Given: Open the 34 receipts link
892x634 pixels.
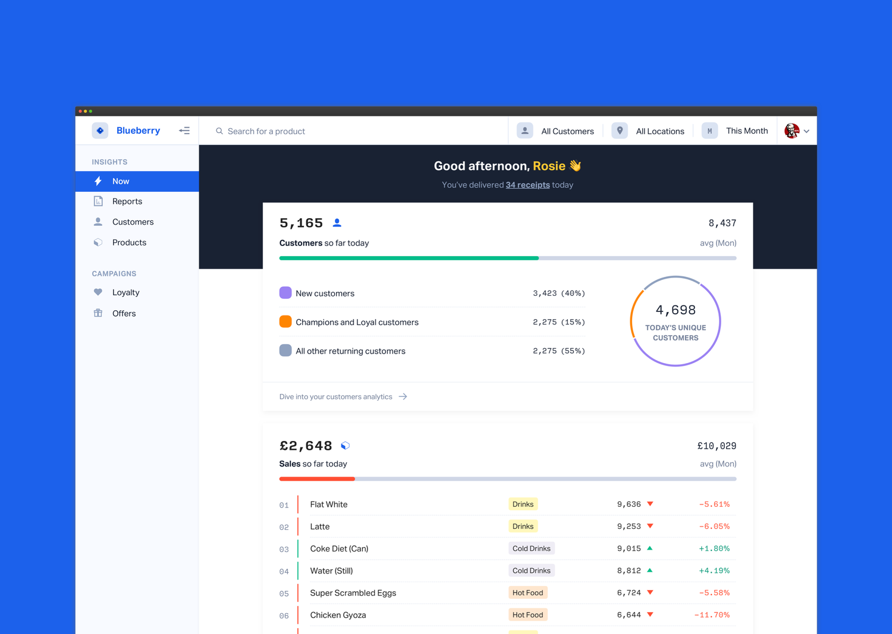Looking at the screenshot, I should (x=527, y=185).
